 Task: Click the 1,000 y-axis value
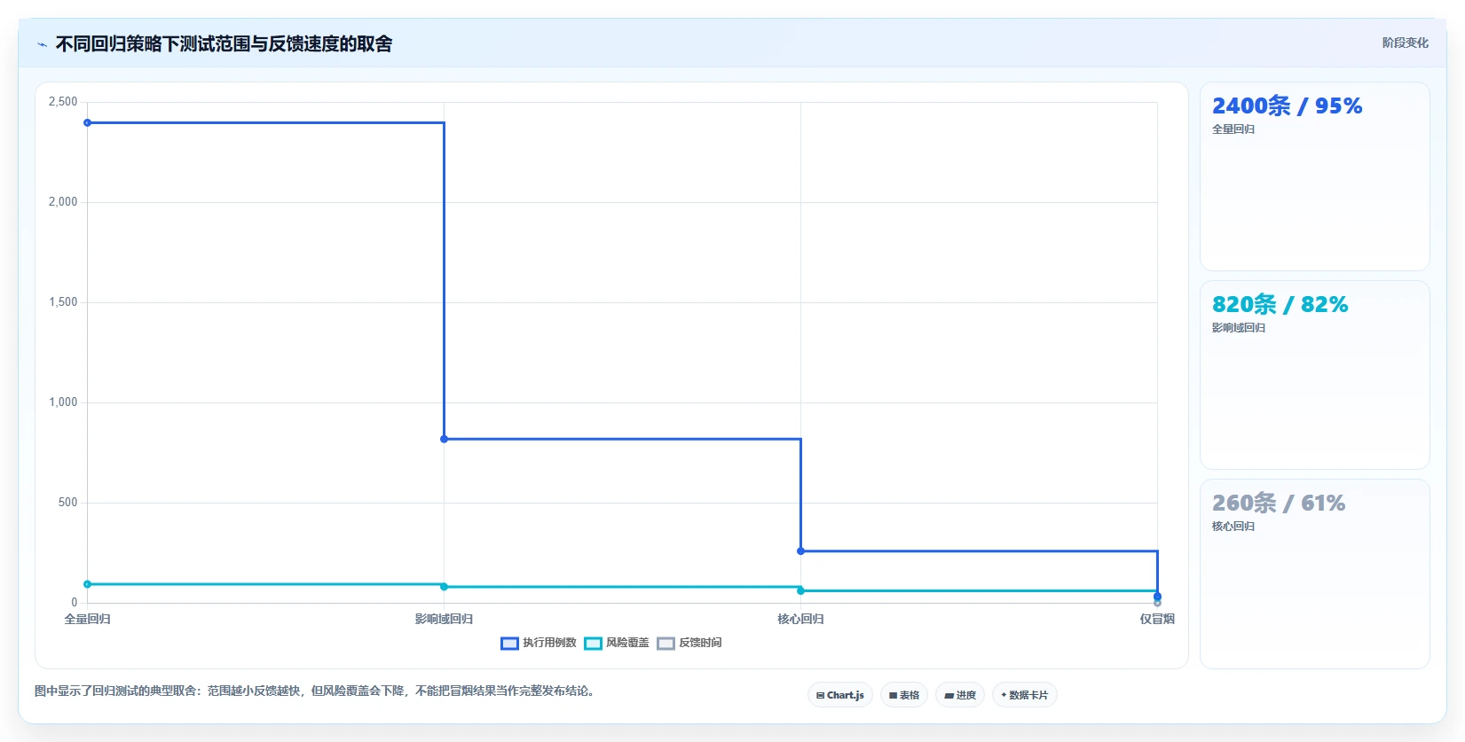pyautogui.click(x=63, y=402)
